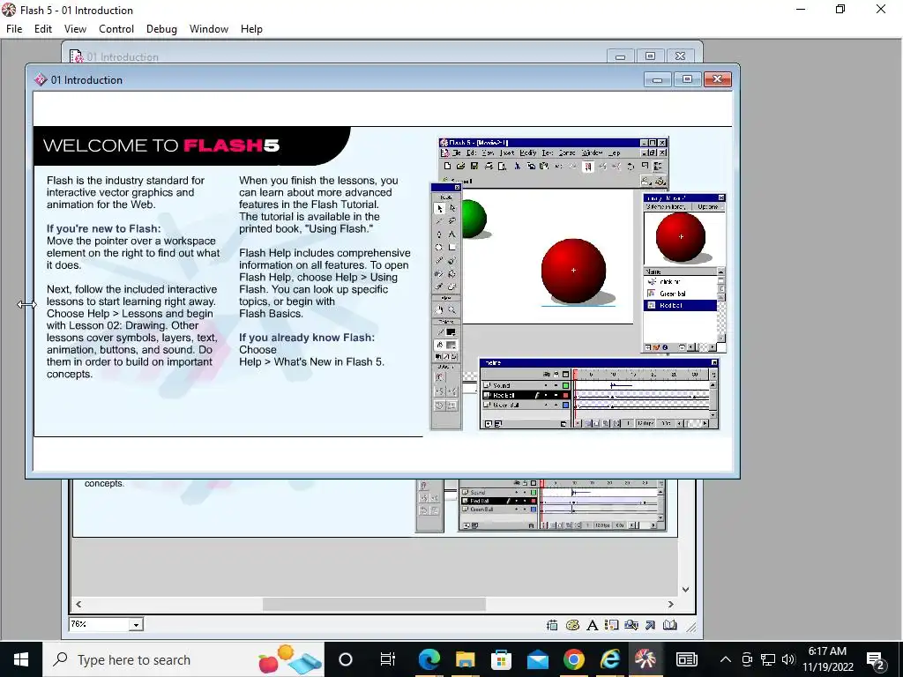Image resolution: width=903 pixels, height=677 pixels.
Task: Open Google Chrome from the taskbar
Action: [x=573, y=659]
